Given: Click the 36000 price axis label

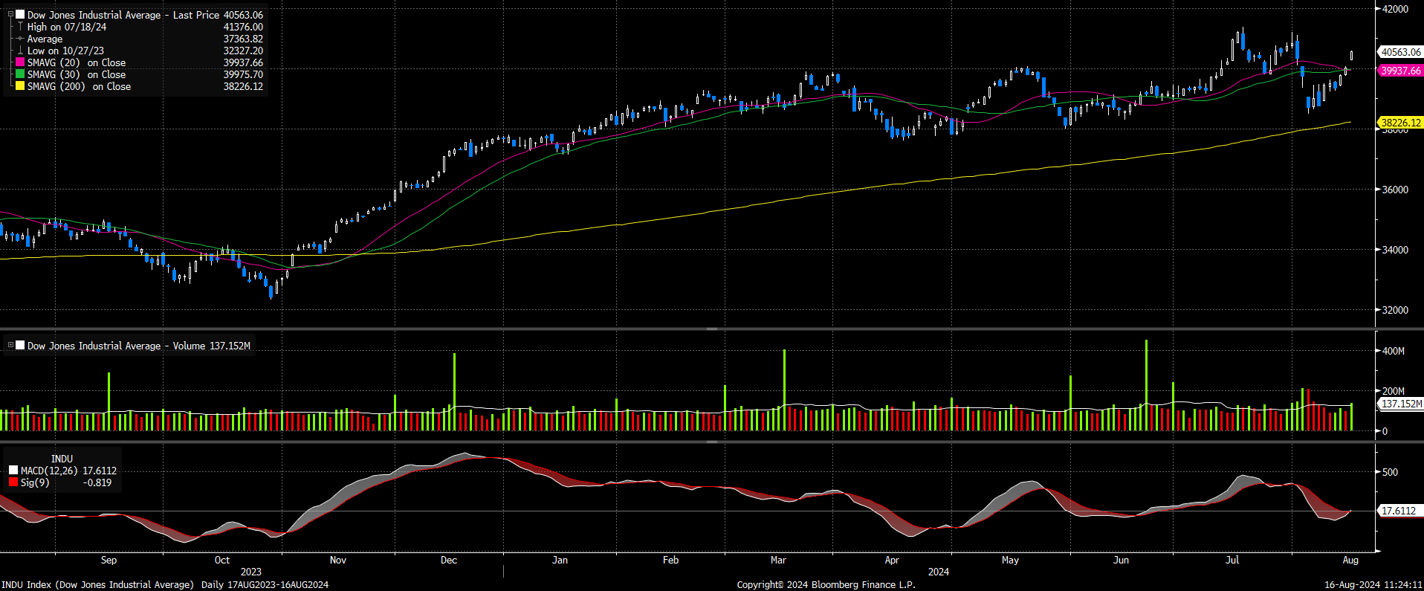Looking at the screenshot, I should 1395,190.
